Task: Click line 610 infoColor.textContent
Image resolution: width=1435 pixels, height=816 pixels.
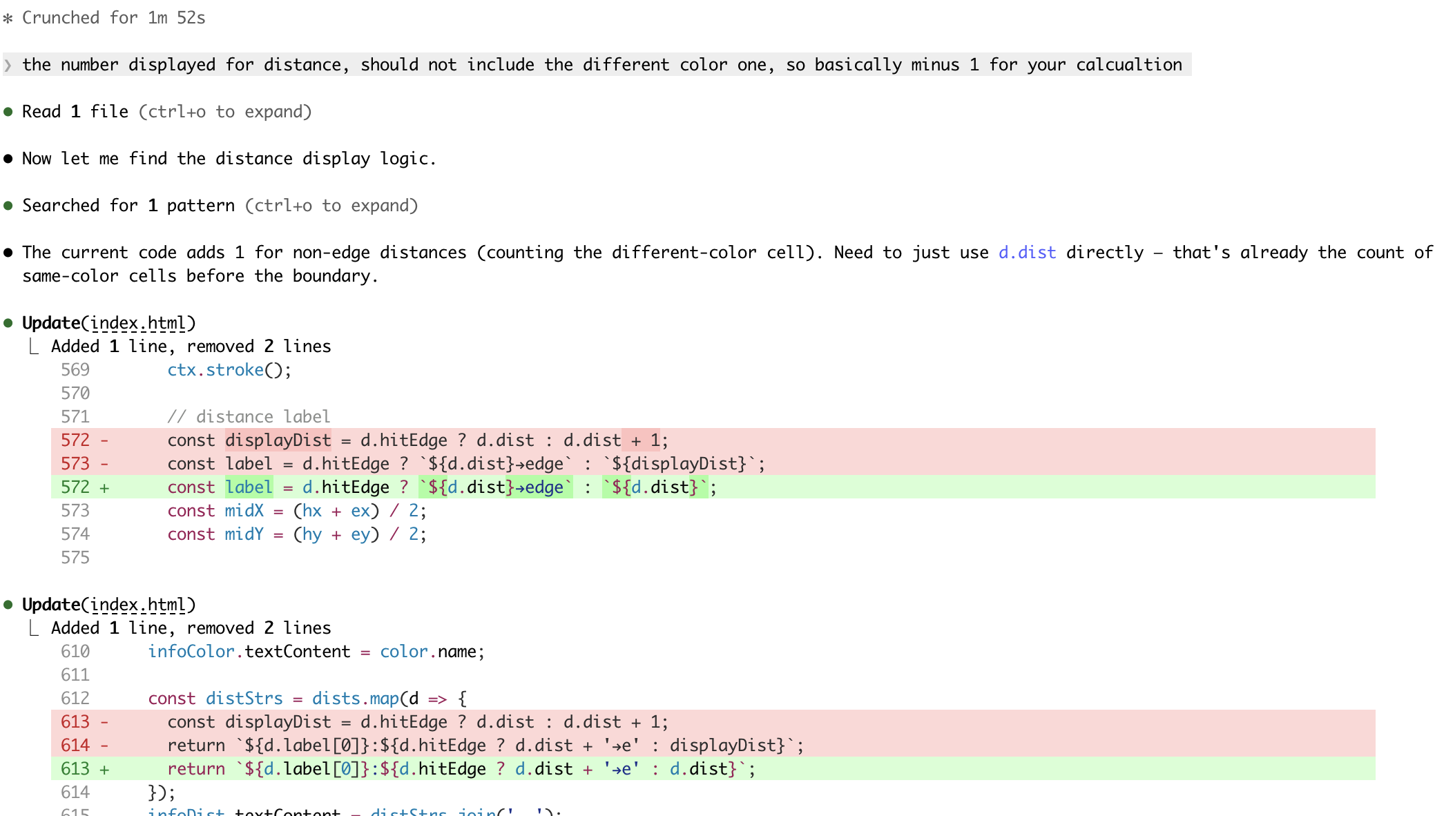Action: coord(316,652)
